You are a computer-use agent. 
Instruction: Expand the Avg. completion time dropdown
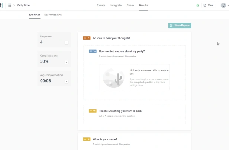click(67, 81)
